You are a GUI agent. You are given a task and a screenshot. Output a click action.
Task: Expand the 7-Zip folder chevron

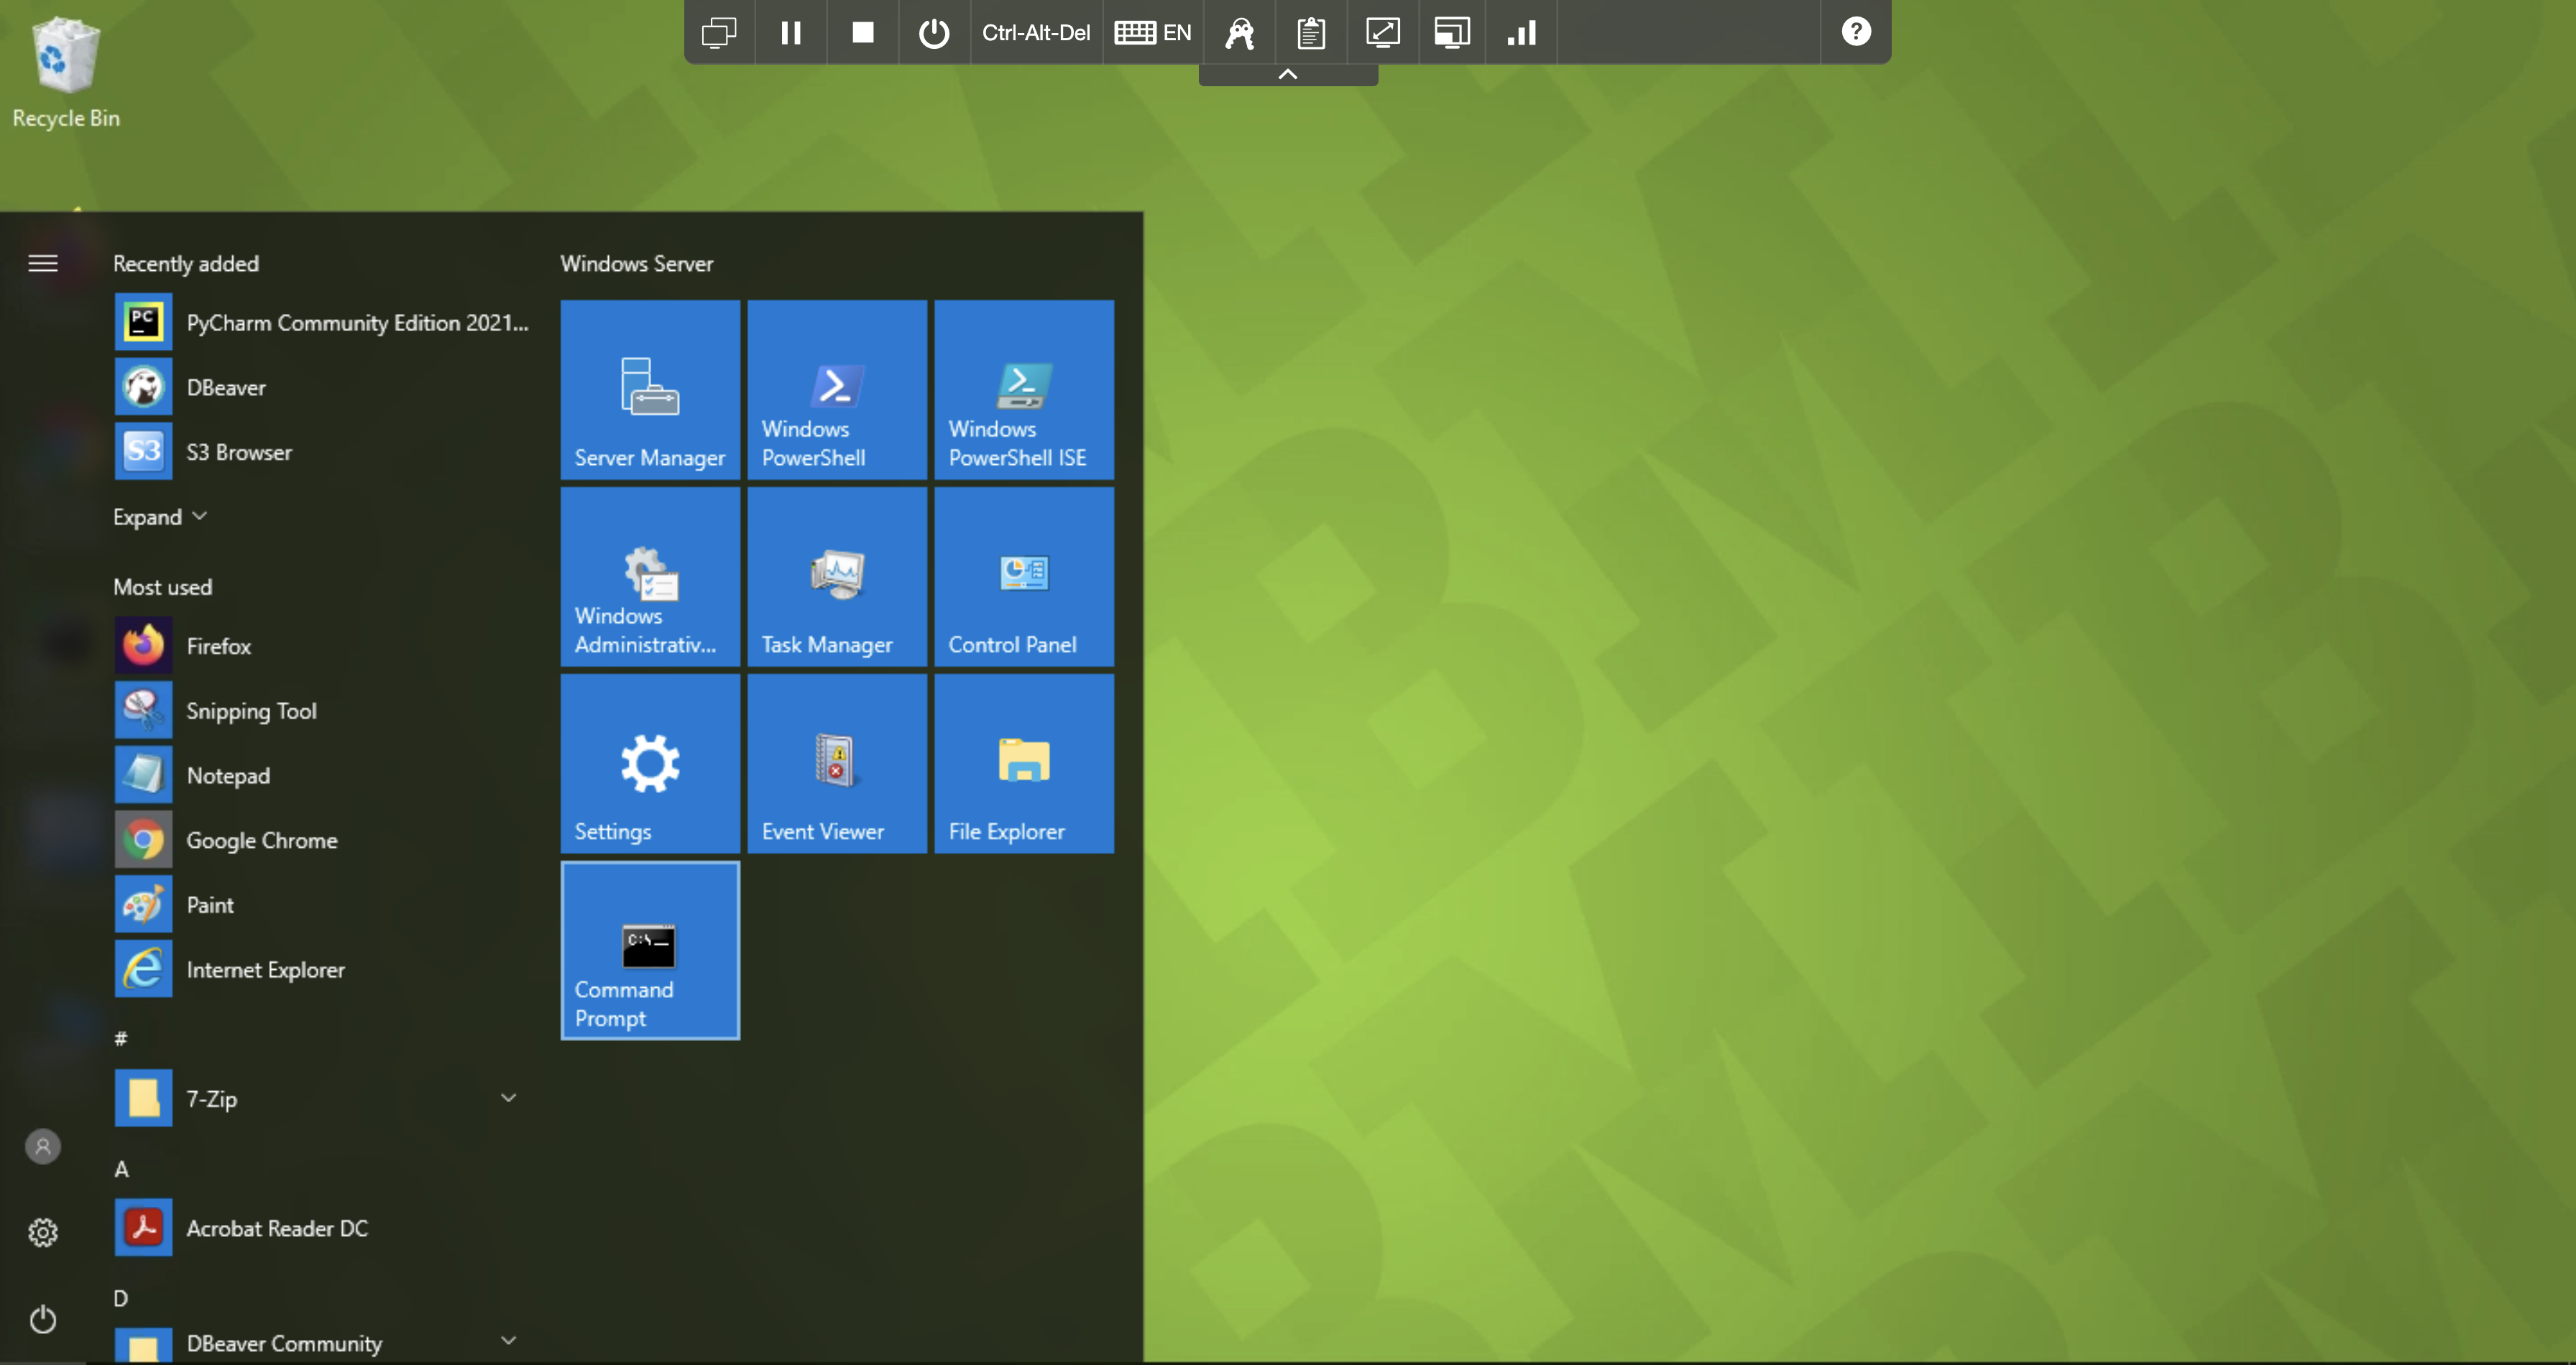click(x=508, y=1098)
